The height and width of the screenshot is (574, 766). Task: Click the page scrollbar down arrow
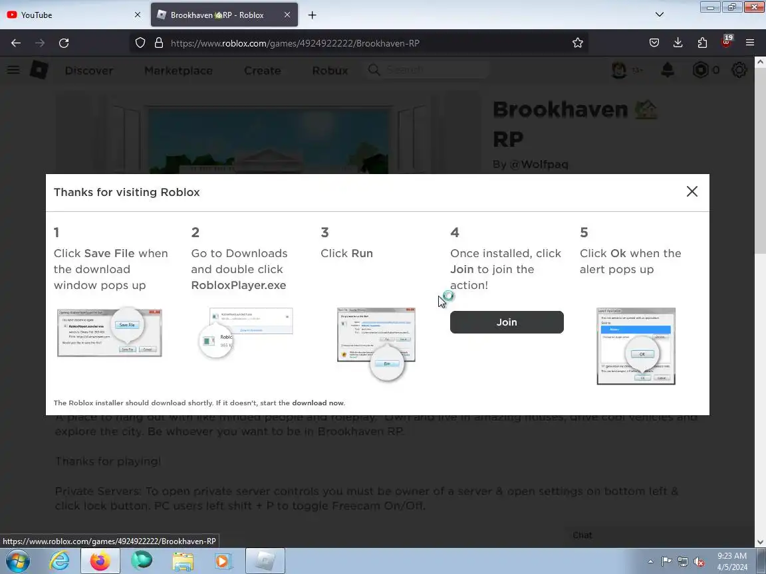click(x=759, y=542)
